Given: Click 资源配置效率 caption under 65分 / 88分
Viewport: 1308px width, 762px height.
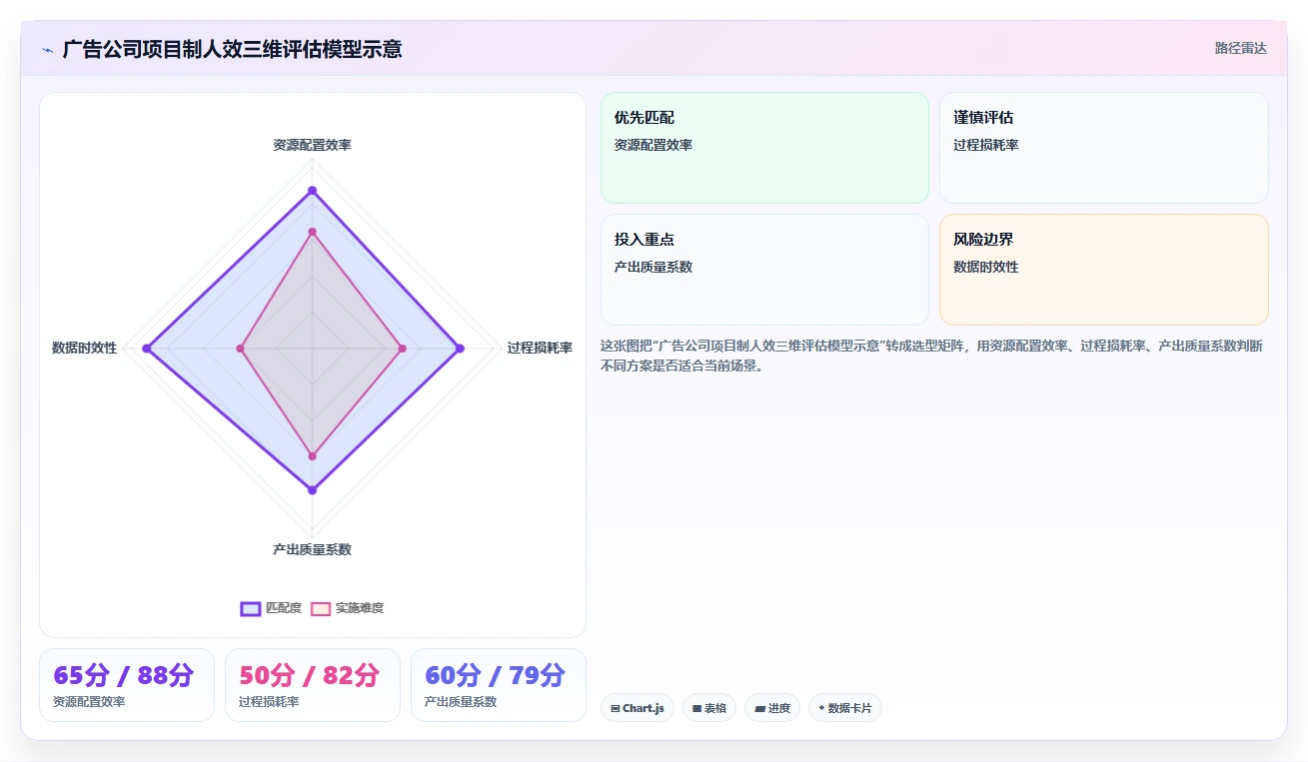Looking at the screenshot, I should click(89, 701).
